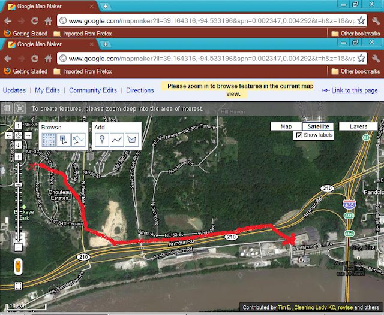This screenshot has width=384, height=315.
Task: Open contributor Tim E. link
Action: click(284, 307)
